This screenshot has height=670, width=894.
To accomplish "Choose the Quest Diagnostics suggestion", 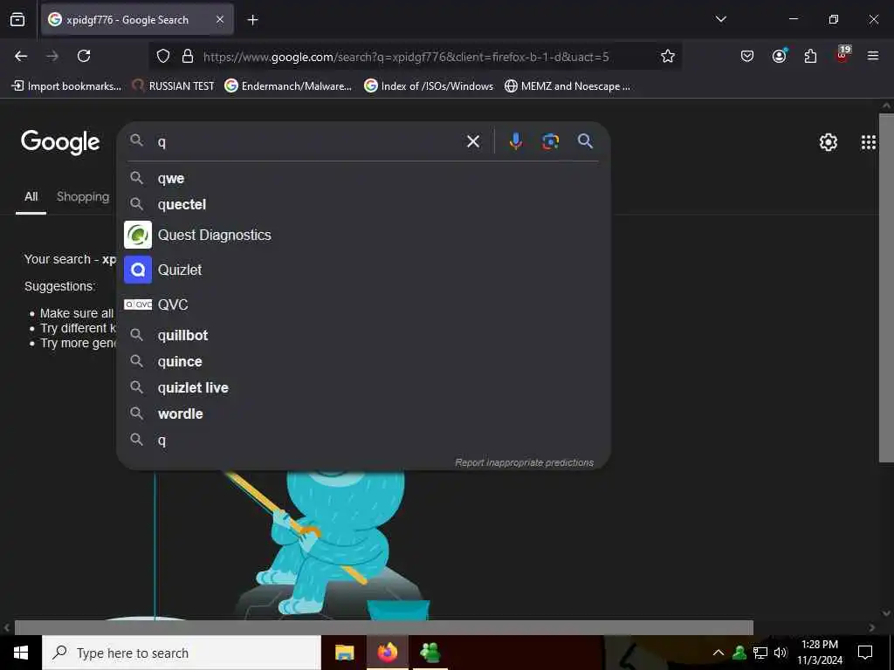I will 363,235.
